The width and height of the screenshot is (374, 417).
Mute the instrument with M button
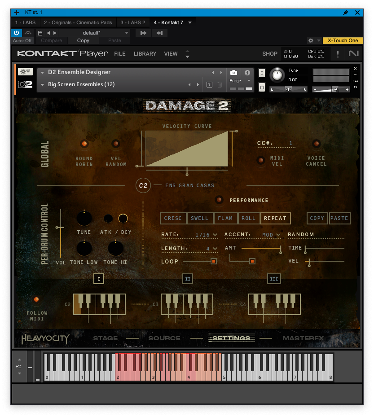tap(262, 87)
